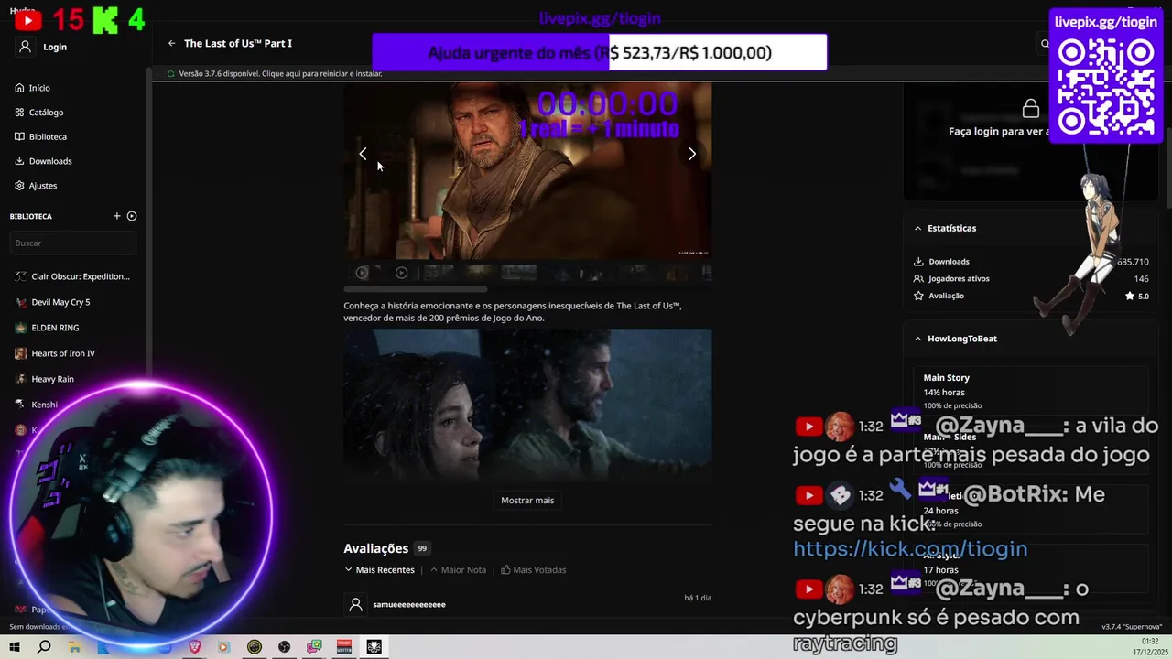Open reviewer samueeeeeeeeeeeee profile
Screen dimensions: 1172x659
[408, 605]
